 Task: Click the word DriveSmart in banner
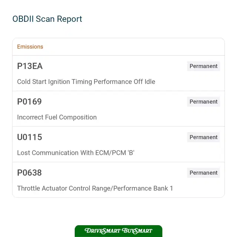103,231
